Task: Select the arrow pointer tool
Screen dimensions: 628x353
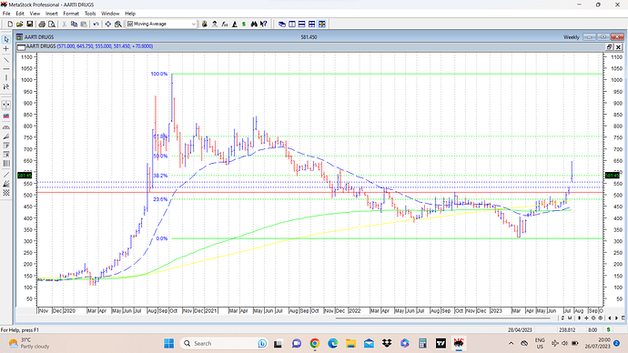Action: point(6,39)
